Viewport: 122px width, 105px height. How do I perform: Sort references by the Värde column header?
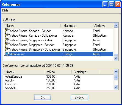[x=58, y=72]
